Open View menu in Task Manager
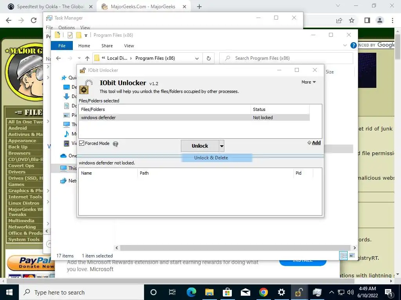Screen dimensions: 401x300 coord(85,28)
